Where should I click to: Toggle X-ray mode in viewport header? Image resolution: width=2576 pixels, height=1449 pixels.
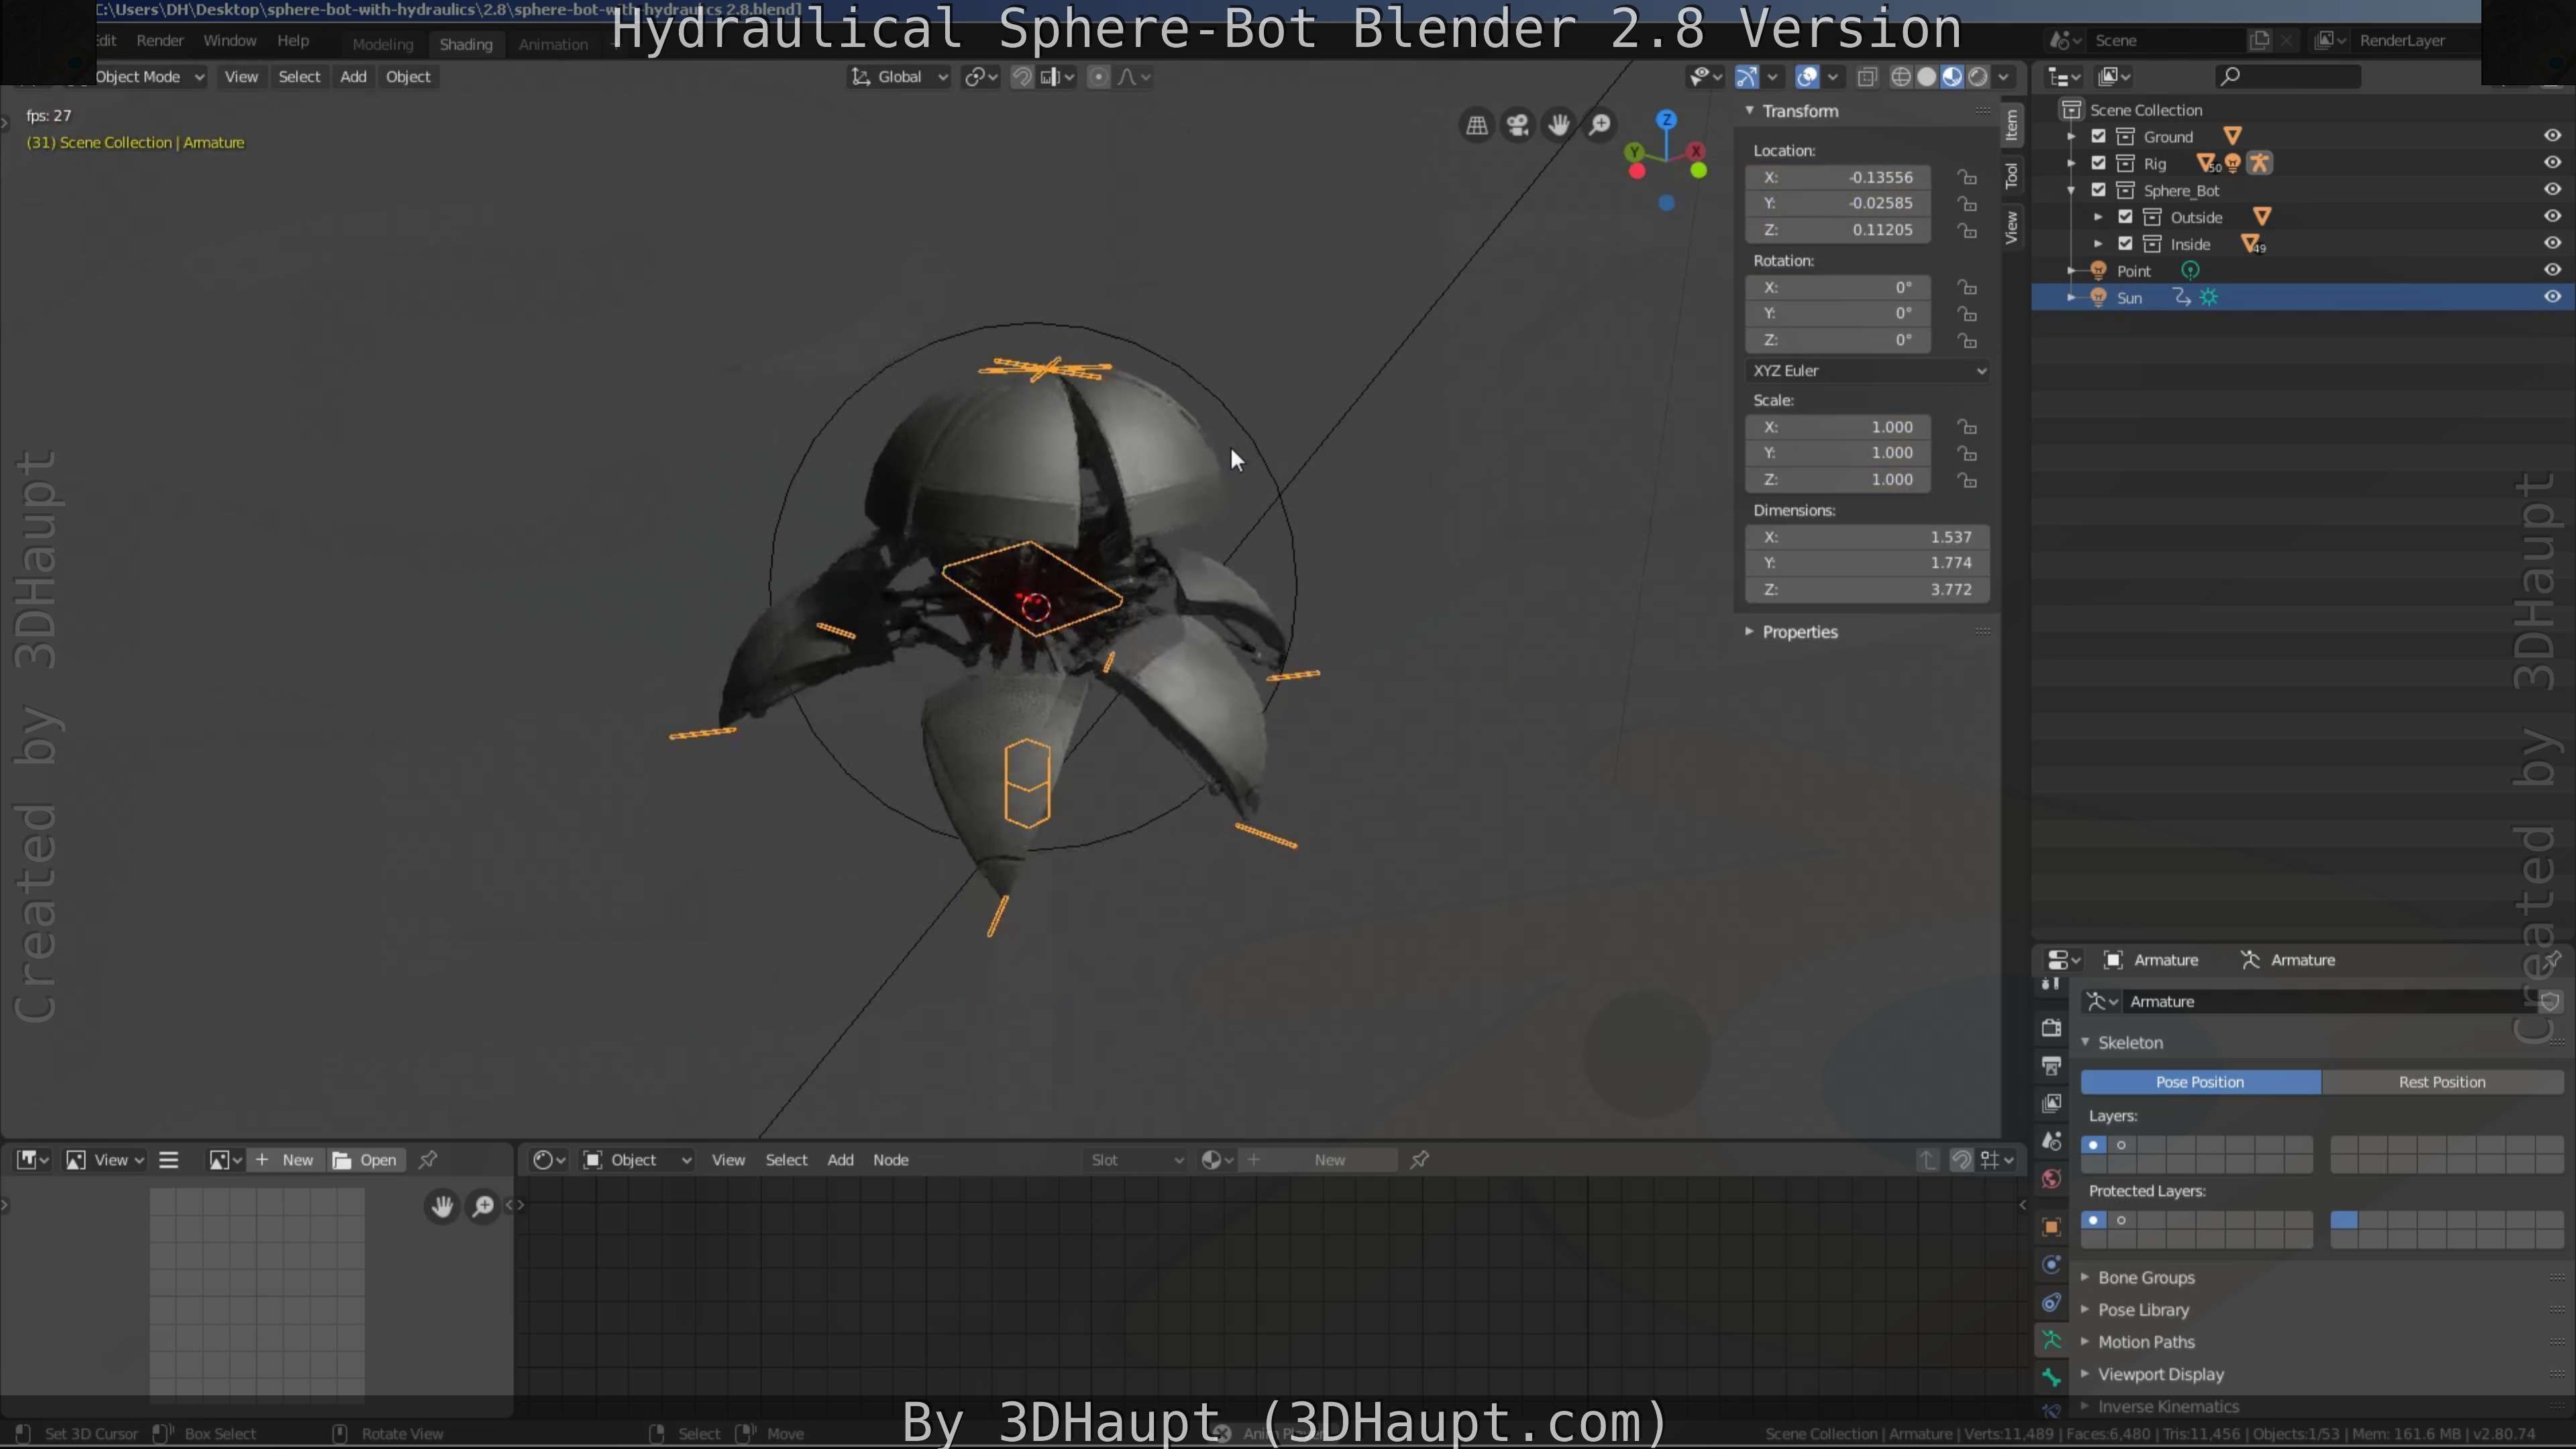(1867, 77)
